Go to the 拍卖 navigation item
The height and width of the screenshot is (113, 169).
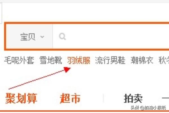coord(133,98)
